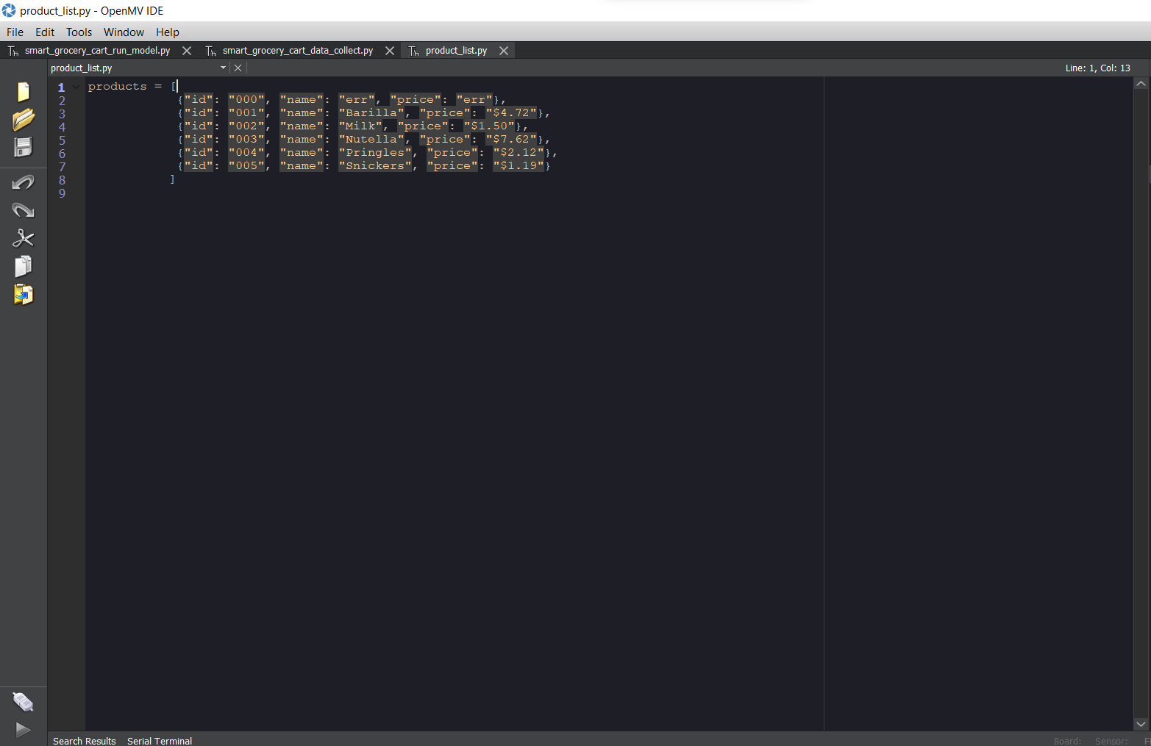Open the Help menu
The height and width of the screenshot is (746, 1151).
point(168,32)
